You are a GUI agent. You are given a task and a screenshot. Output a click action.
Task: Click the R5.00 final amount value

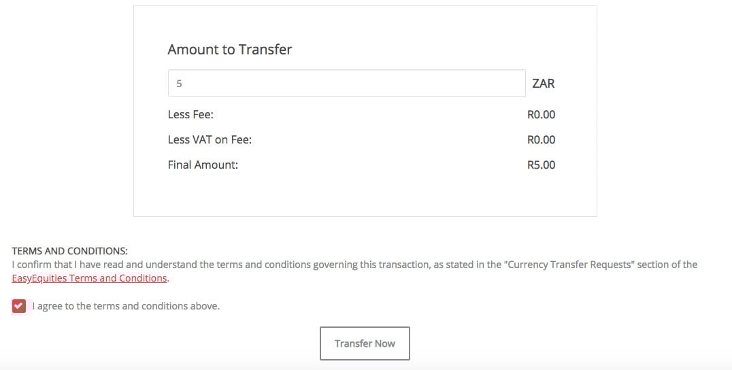tap(541, 165)
